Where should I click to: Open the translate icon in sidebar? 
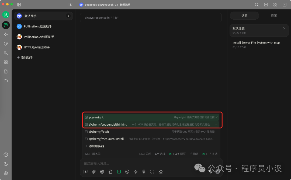click(6, 53)
